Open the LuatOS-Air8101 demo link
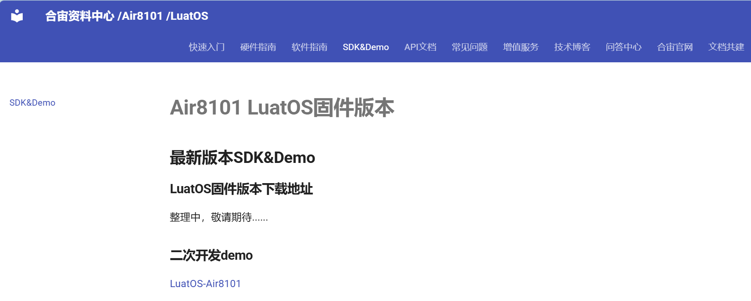The image size is (751, 301). 205,284
